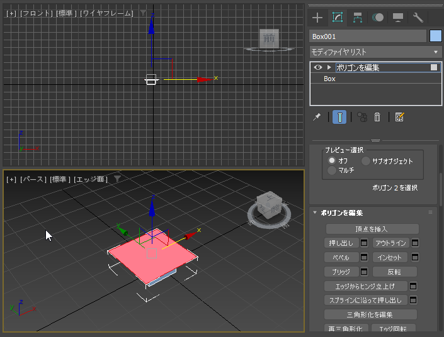Toggle eye icon of ポリゴンを編集 modifier

click(x=318, y=67)
